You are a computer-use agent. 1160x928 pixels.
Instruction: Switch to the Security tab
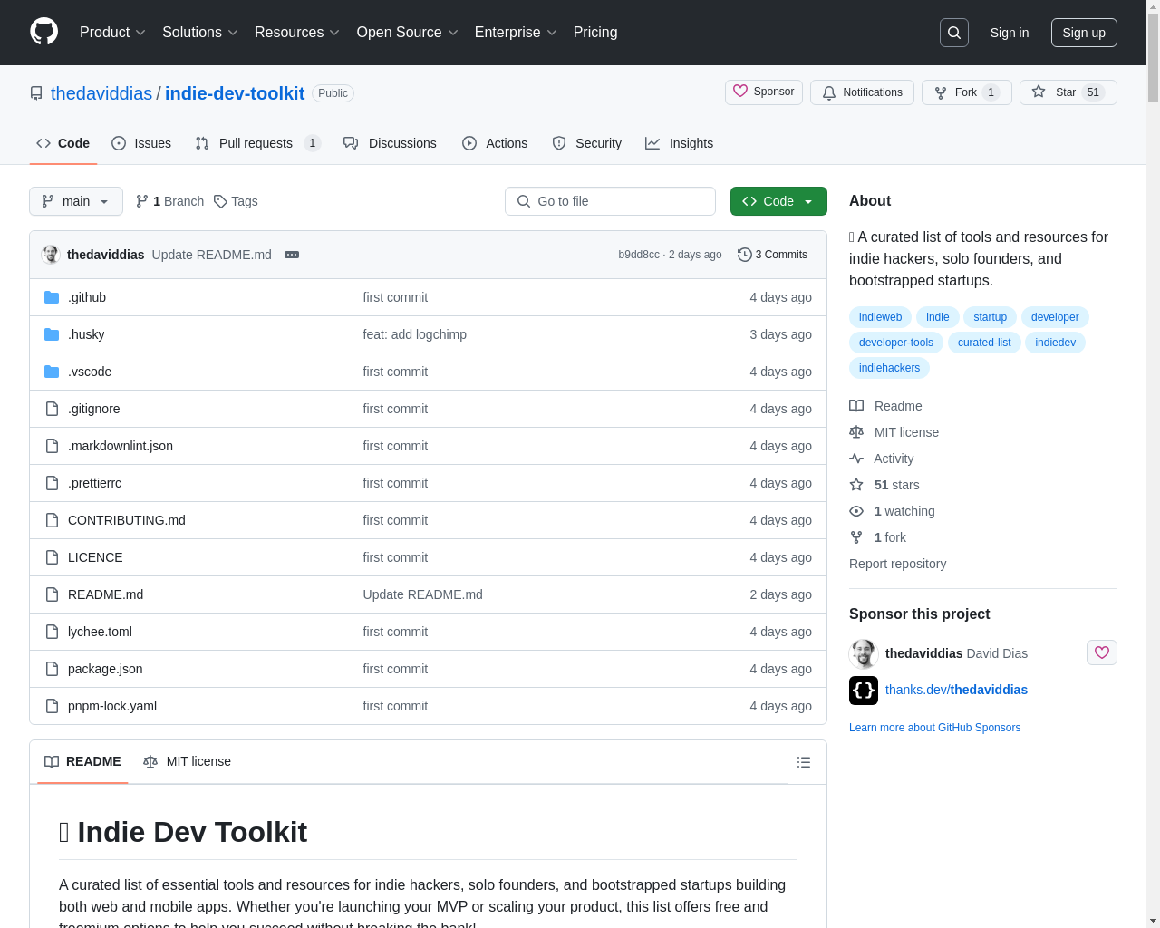(x=586, y=143)
